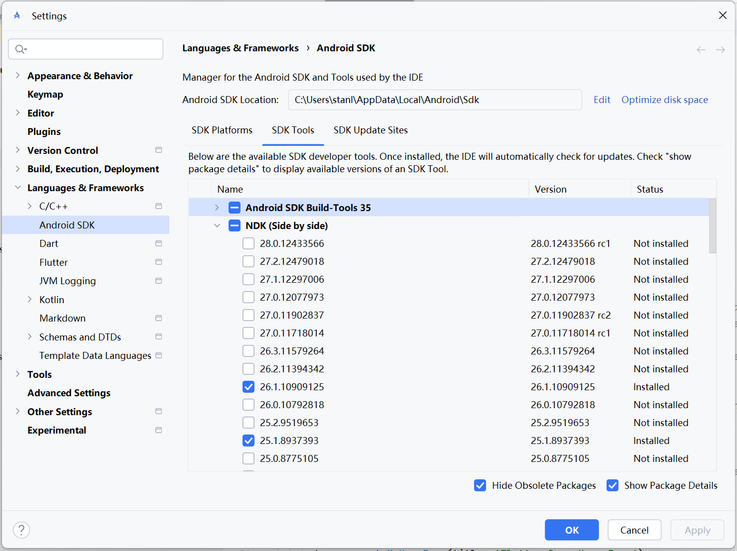Click the Edit link for SDK location
This screenshot has height=551, width=737.
click(602, 100)
